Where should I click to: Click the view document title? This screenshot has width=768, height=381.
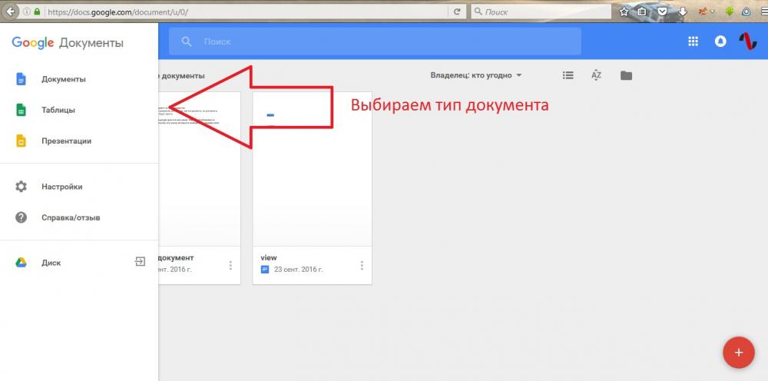coord(269,257)
